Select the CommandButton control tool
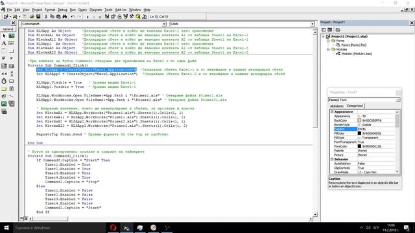415x233 pixels. coord(12,50)
